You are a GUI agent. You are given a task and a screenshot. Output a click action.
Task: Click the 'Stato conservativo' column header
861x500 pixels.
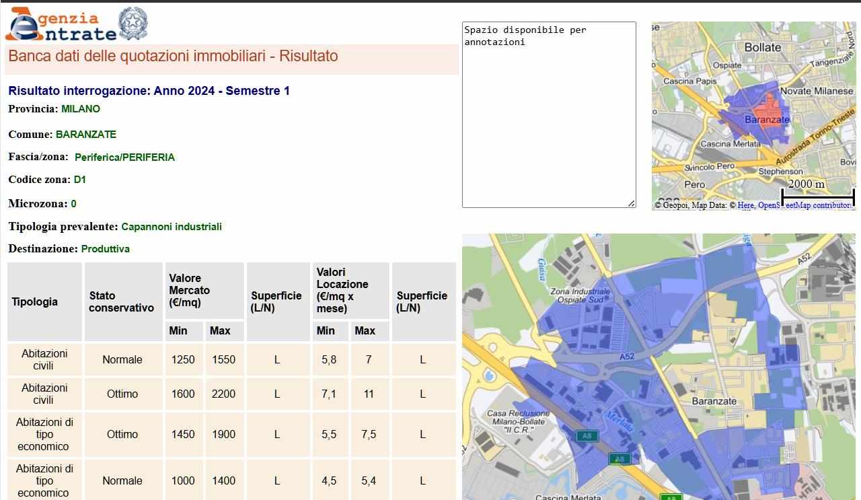(x=122, y=301)
